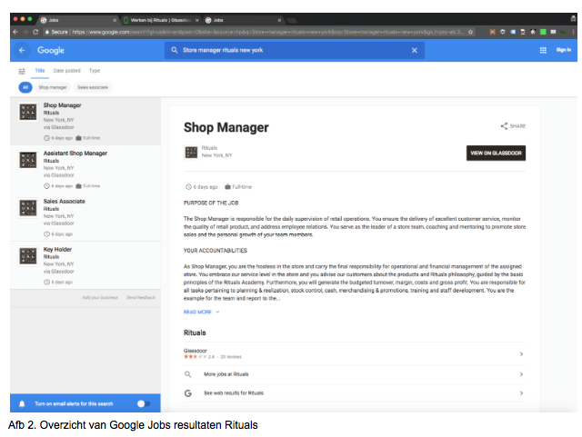582x437 pixels.
Task: Click Send feedback link
Action: [141, 297]
